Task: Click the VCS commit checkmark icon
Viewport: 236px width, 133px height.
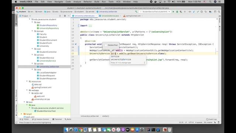Action: [198, 11]
